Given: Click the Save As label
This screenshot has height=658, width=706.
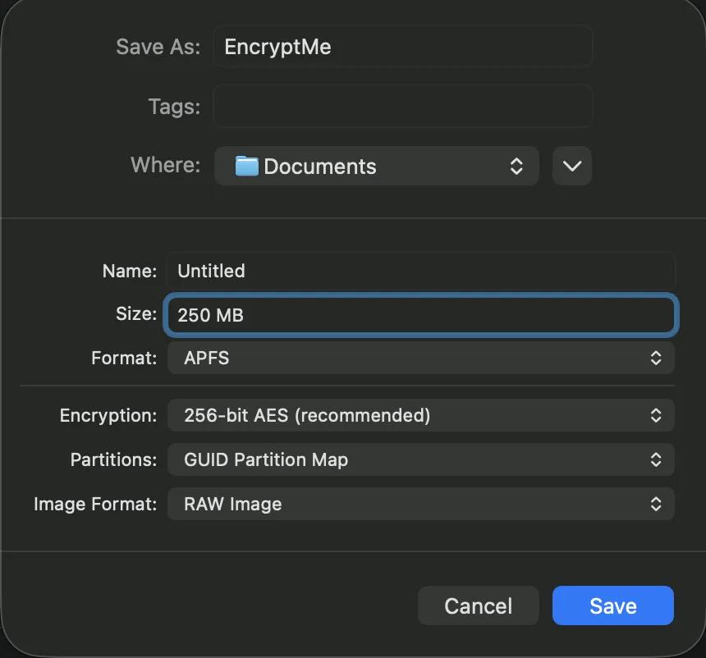Looking at the screenshot, I should point(158,47).
